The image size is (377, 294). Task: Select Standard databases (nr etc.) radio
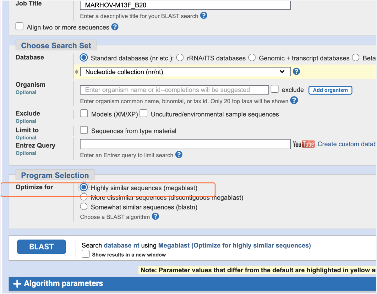tap(84, 57)
